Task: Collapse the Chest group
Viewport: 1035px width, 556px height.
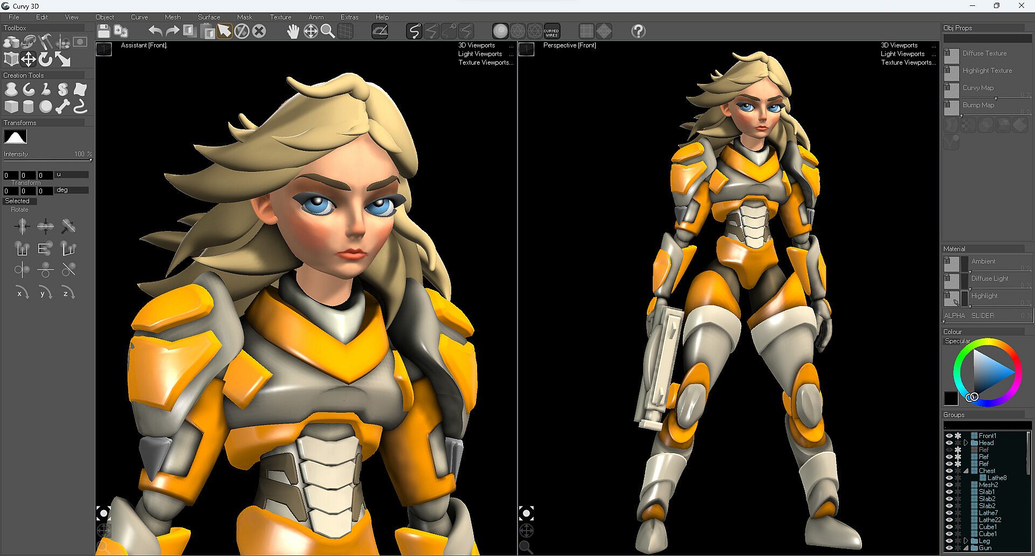Action: 966,471
